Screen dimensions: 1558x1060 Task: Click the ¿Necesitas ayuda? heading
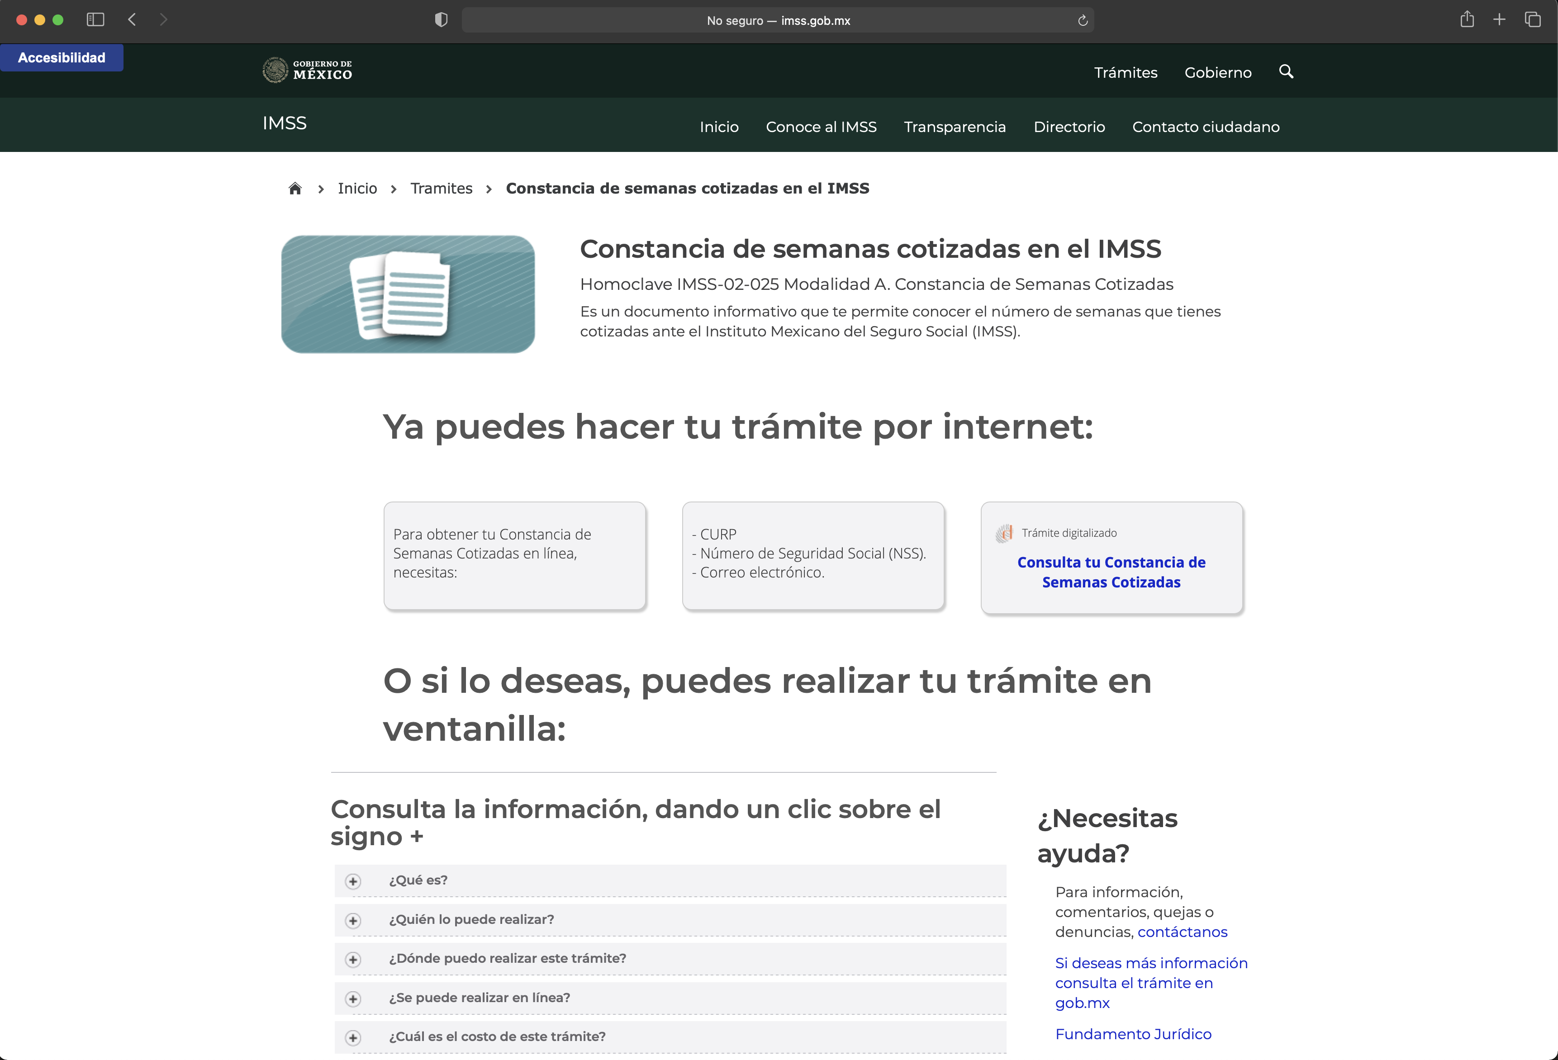(x=1107, y=836)
